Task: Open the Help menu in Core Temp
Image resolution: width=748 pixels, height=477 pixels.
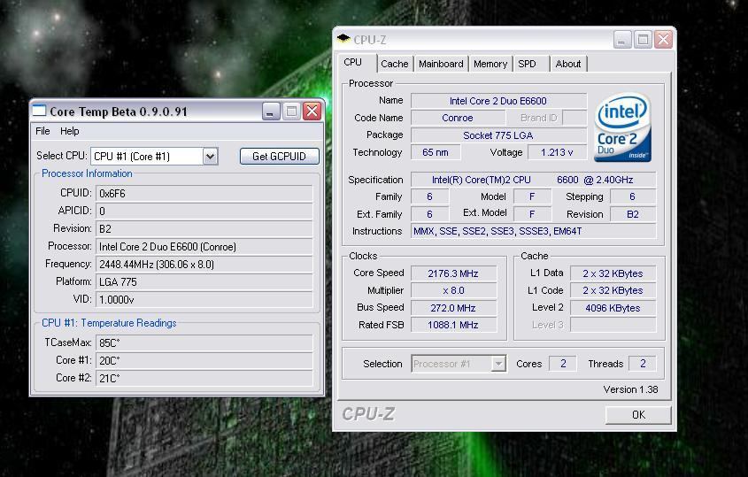Action: [x=70, y=131]
